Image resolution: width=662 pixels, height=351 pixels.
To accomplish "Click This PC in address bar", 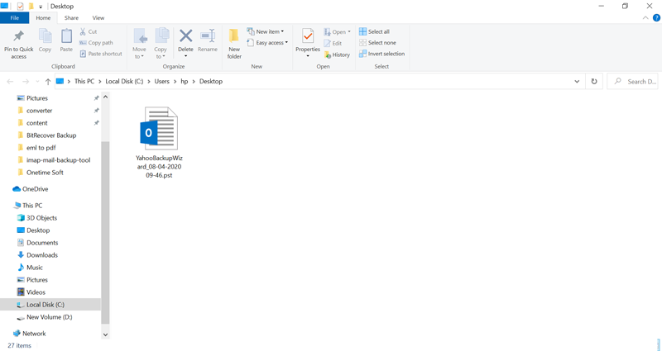I will click(x=84, y=81).
